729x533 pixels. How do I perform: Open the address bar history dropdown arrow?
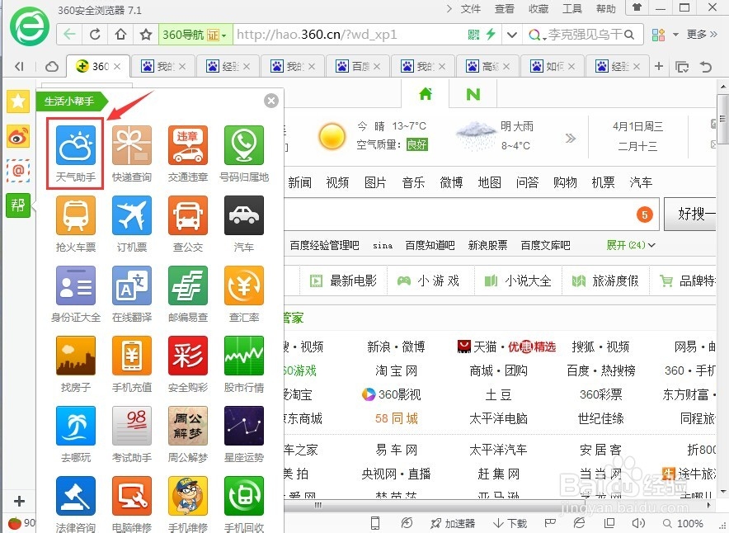point(512,35)
